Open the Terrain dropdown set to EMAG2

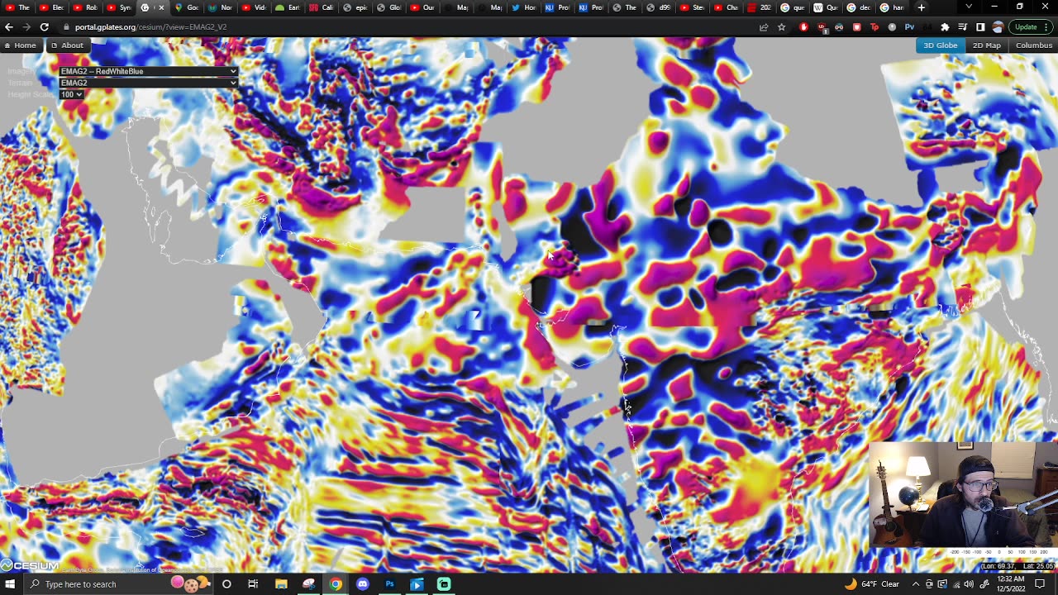tap(149, 83)
